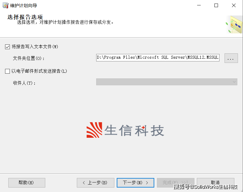243x192 pixels.
Task: Click the red striped 生信科技 logo emblem
Action: pyautogui.click(x=94, y=130)
